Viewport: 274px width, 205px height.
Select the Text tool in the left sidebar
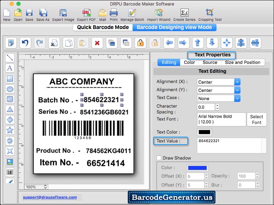[10, 68]
